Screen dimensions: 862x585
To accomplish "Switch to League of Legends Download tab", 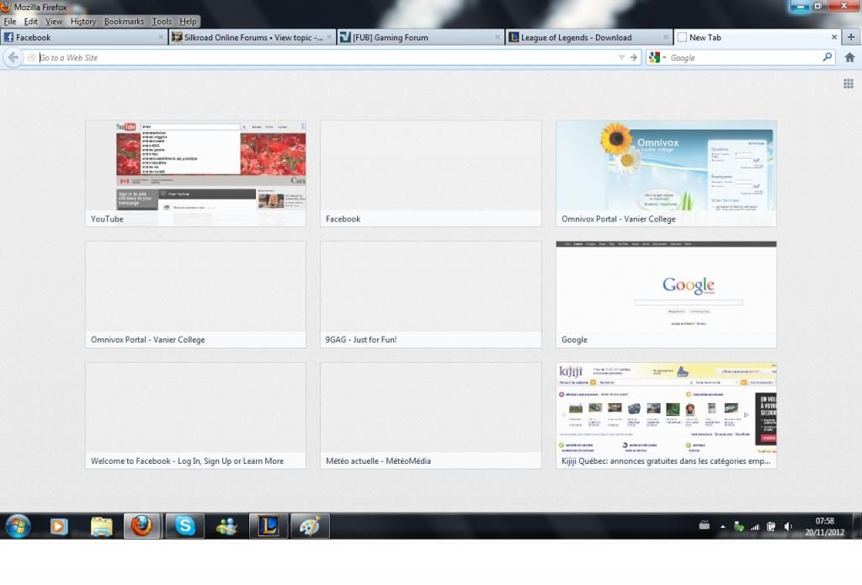I will click(x=588, y=37).
